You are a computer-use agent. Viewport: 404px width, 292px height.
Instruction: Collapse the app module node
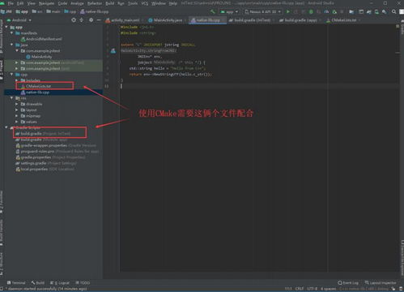pos(6,27)
